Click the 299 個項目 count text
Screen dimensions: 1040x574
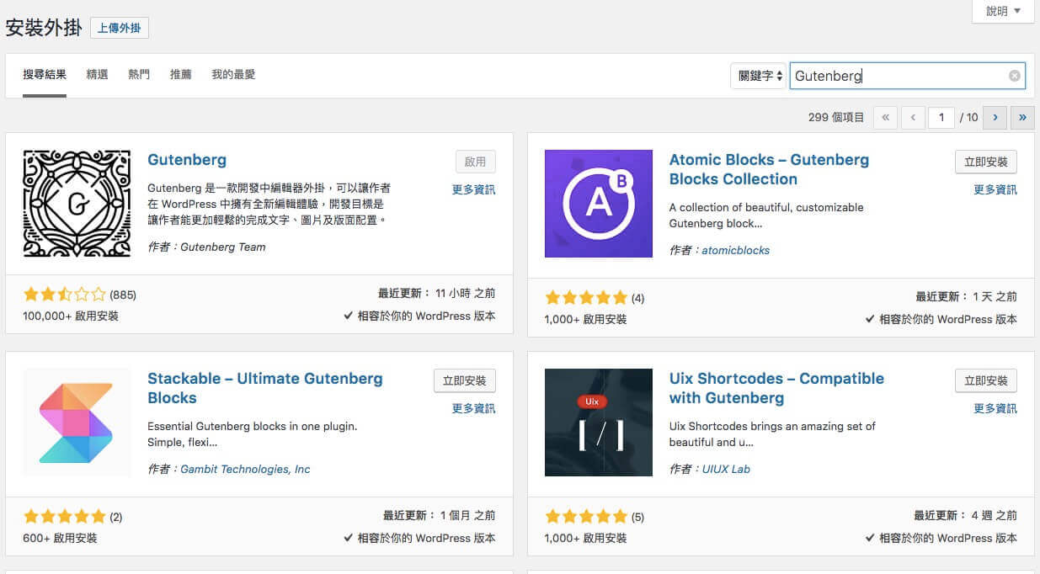[x=836, y=117]
